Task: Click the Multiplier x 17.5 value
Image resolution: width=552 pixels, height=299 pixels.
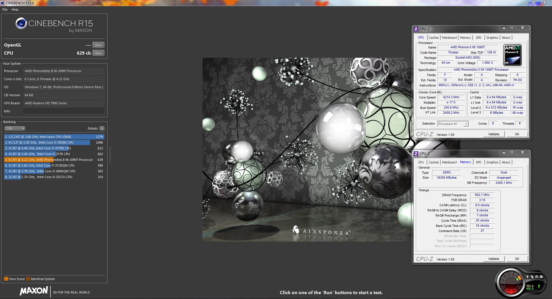Action: 451,103
